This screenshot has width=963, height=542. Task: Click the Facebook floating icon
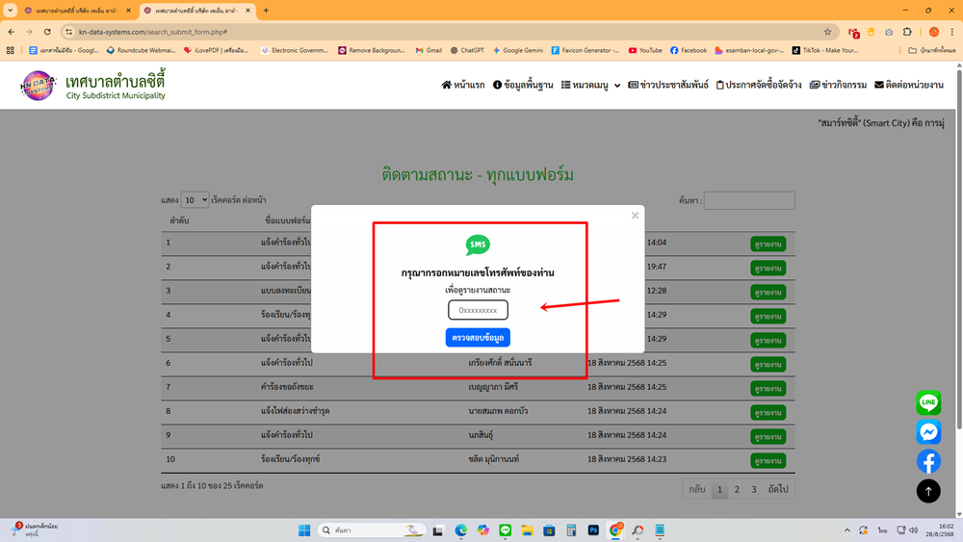click(928, 461)
